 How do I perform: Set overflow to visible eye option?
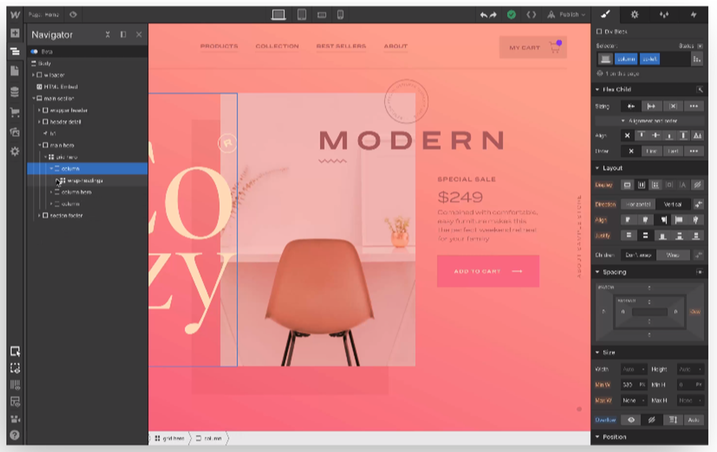click(x=631, y=420)
